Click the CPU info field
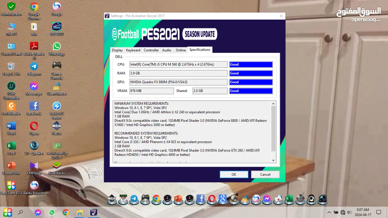 [178, 64]
